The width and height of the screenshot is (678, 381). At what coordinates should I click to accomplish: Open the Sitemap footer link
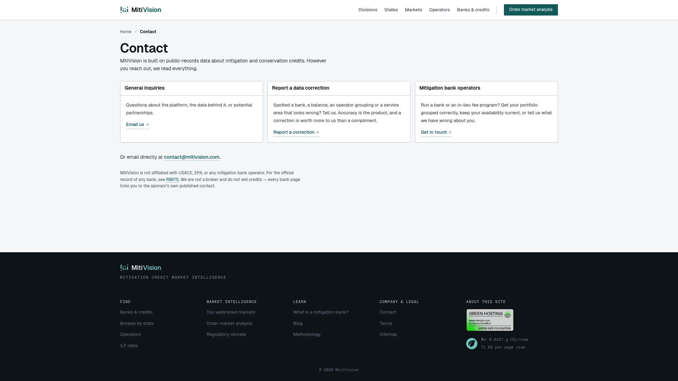[388, 334]
